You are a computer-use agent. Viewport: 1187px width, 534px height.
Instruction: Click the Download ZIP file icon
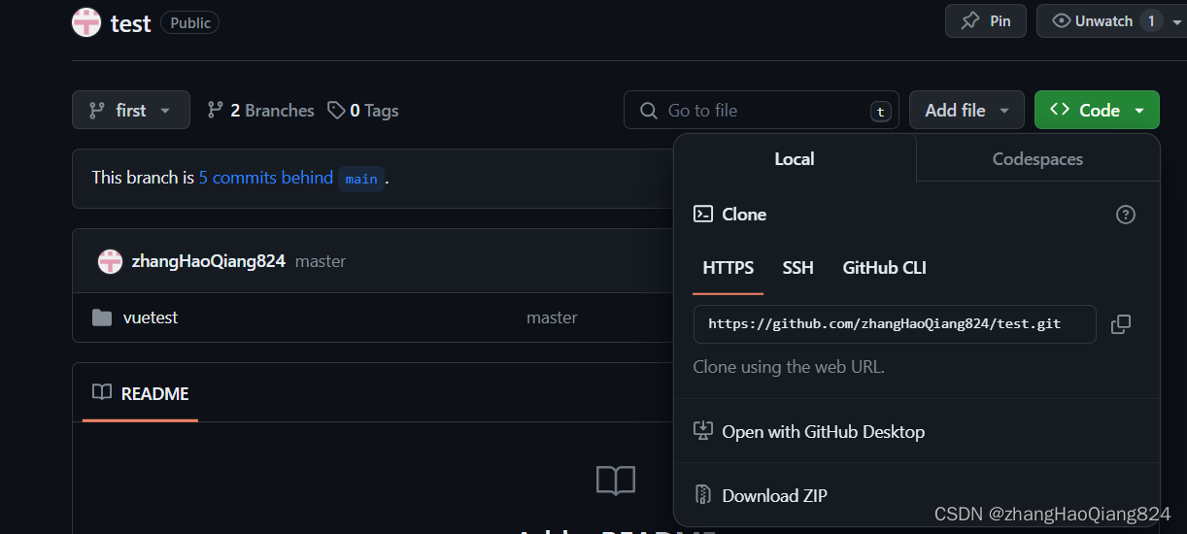[x=702, y=495]
